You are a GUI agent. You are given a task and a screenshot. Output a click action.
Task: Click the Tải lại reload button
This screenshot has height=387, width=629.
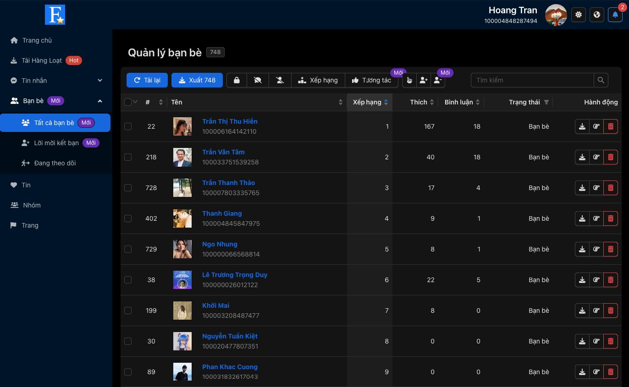(x=147, y=80)
